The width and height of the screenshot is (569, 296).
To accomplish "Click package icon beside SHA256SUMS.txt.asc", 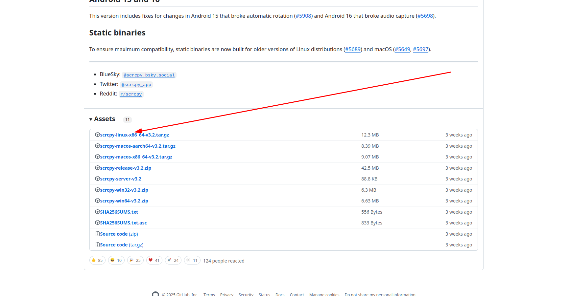I will (97, 222).
